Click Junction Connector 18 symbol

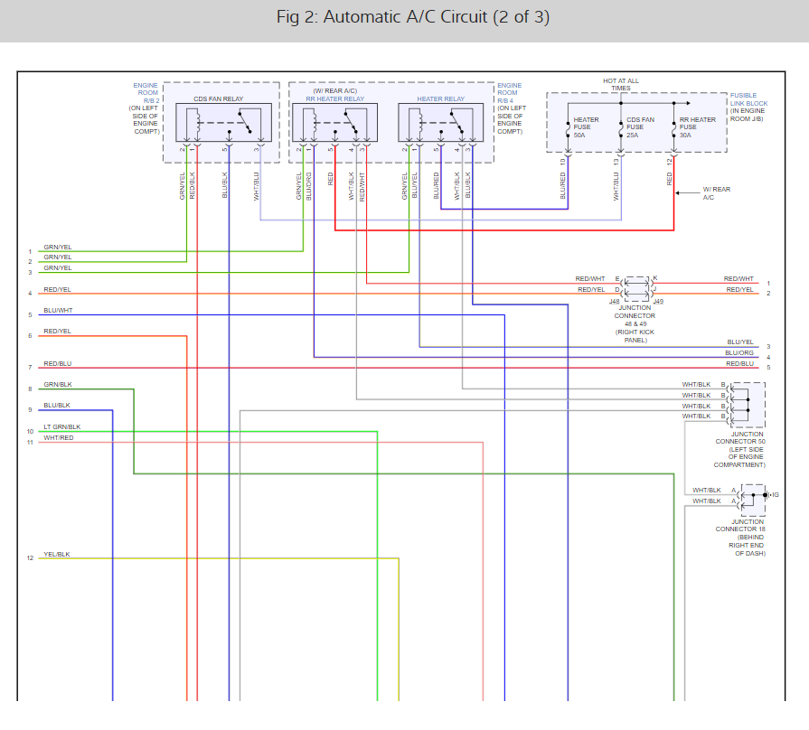click(752, 500)
